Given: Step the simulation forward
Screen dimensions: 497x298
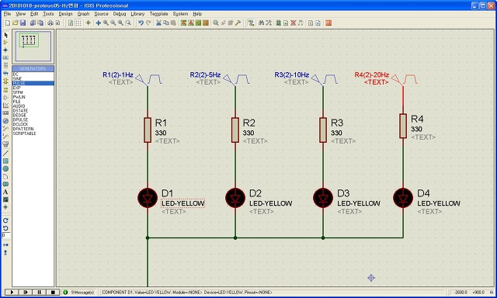Looking at the screenshot, I should (26, 292).
